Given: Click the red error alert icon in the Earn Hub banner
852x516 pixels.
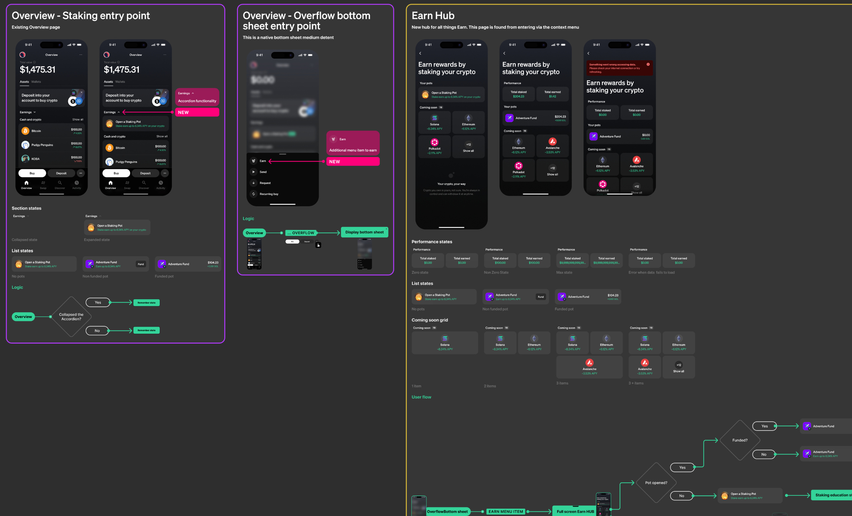Looking at the screenshot, I should [648, 64].
